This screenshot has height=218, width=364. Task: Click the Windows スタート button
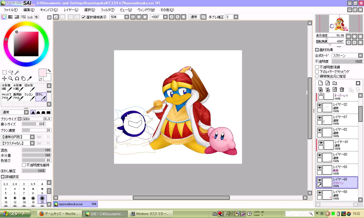(15, 214)
